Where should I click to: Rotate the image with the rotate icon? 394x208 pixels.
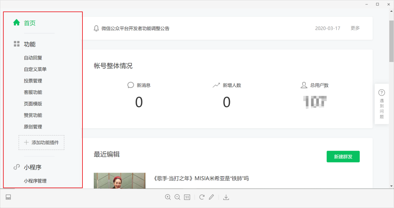(x=202, y=197)
